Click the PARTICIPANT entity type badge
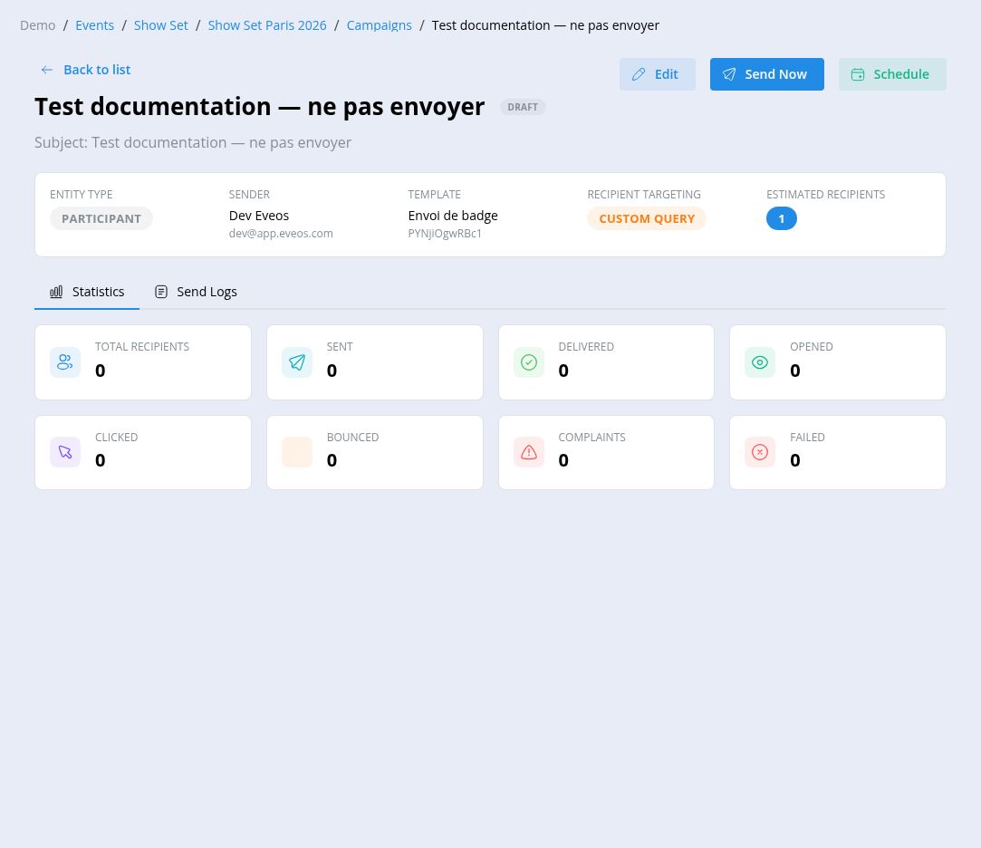 [101, 218]
